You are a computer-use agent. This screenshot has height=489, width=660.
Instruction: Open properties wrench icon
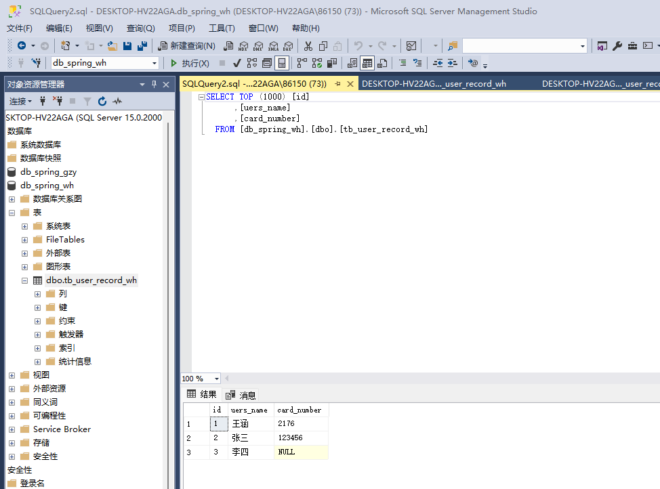coord(617,45)
